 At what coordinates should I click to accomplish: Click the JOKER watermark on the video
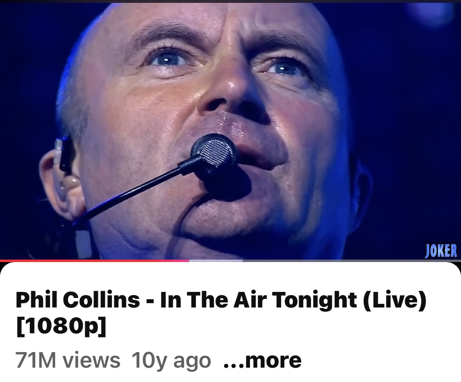441,251
